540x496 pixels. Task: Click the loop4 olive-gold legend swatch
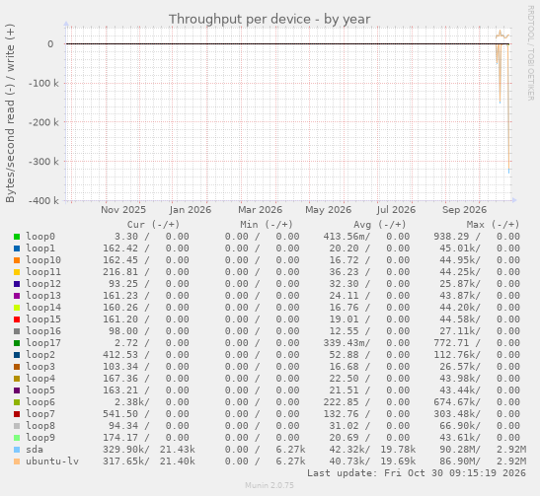tap(17, 379)
